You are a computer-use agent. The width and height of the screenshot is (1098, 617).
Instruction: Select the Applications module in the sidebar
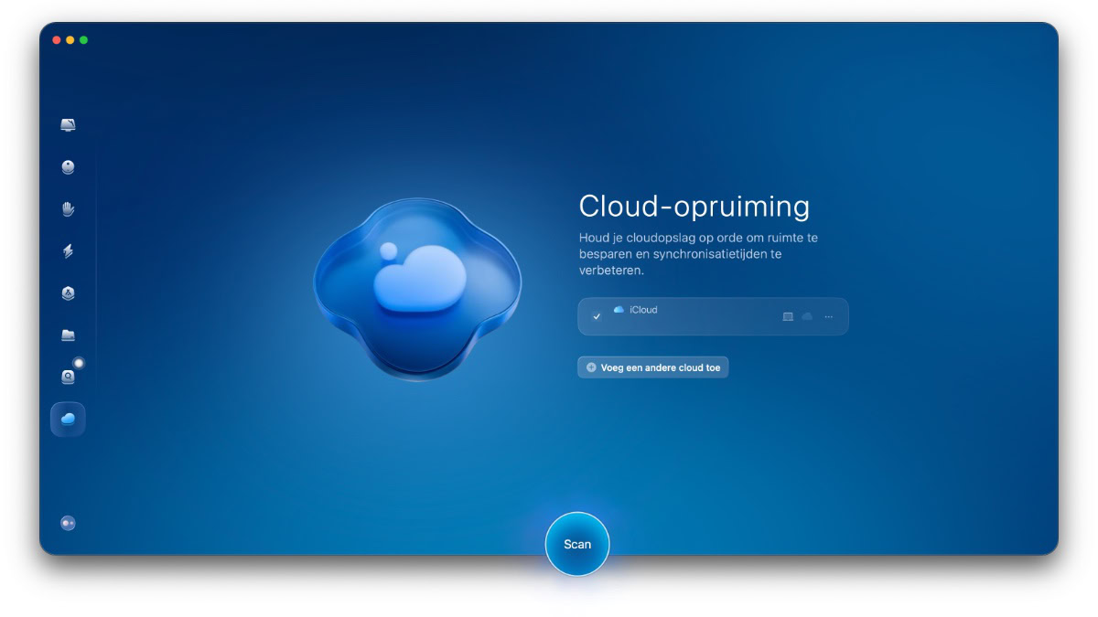click(x=68, y=293)
